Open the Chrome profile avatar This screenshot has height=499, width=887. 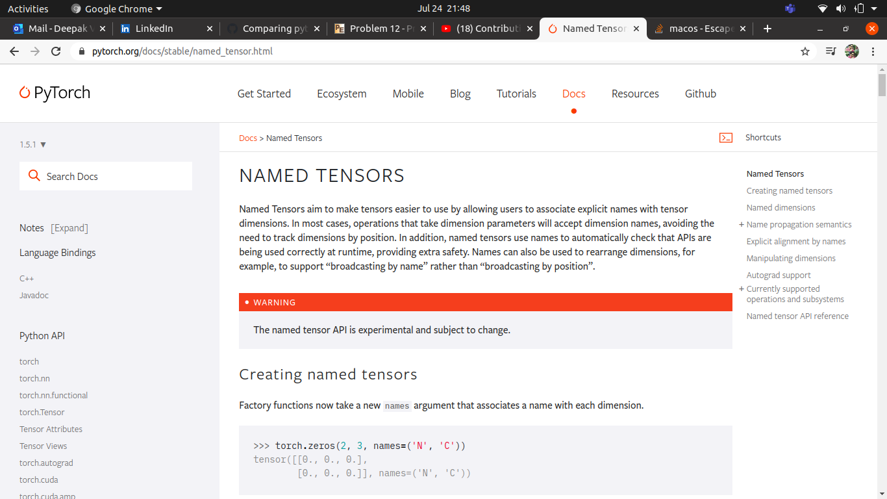852,51
